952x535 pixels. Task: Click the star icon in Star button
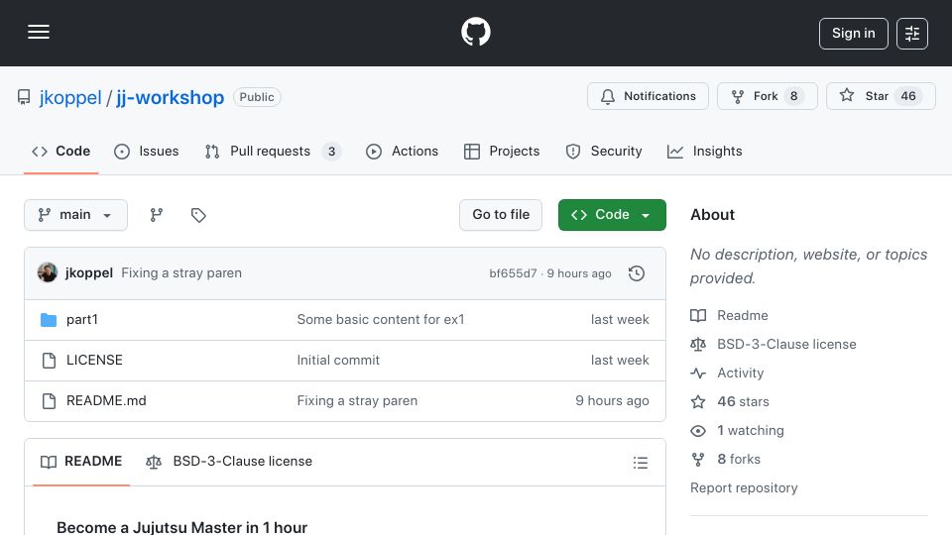tap(847, 95)
